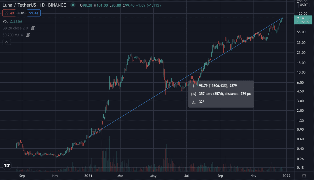Show the hidden BB indicator via eye icon
Image resolution: width=314 pixels, height=180 pixels.
(33, 28)
